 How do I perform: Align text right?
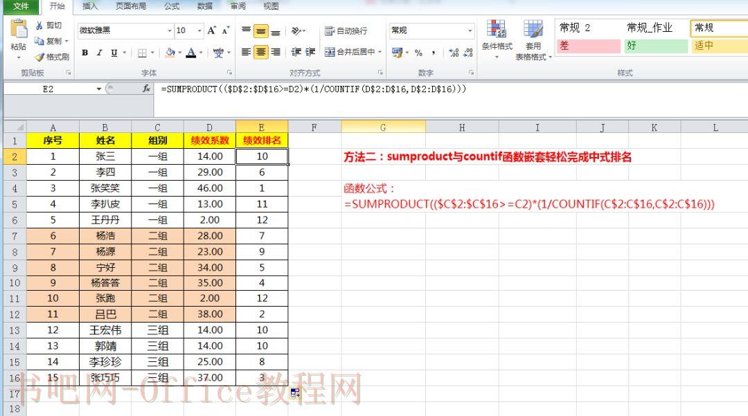pos(276,52)
